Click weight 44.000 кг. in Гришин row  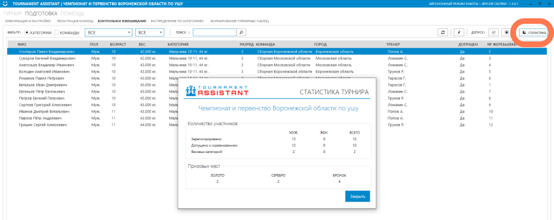click(x=148, y=125)
